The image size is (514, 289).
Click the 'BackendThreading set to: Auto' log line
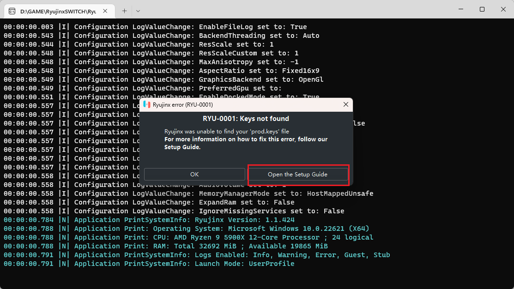coord(162,36)
